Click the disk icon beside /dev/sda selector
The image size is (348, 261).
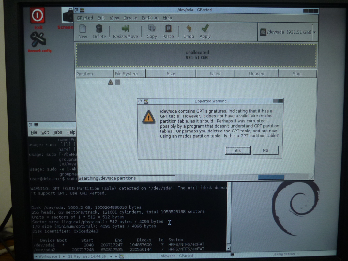tap(263, 32)
